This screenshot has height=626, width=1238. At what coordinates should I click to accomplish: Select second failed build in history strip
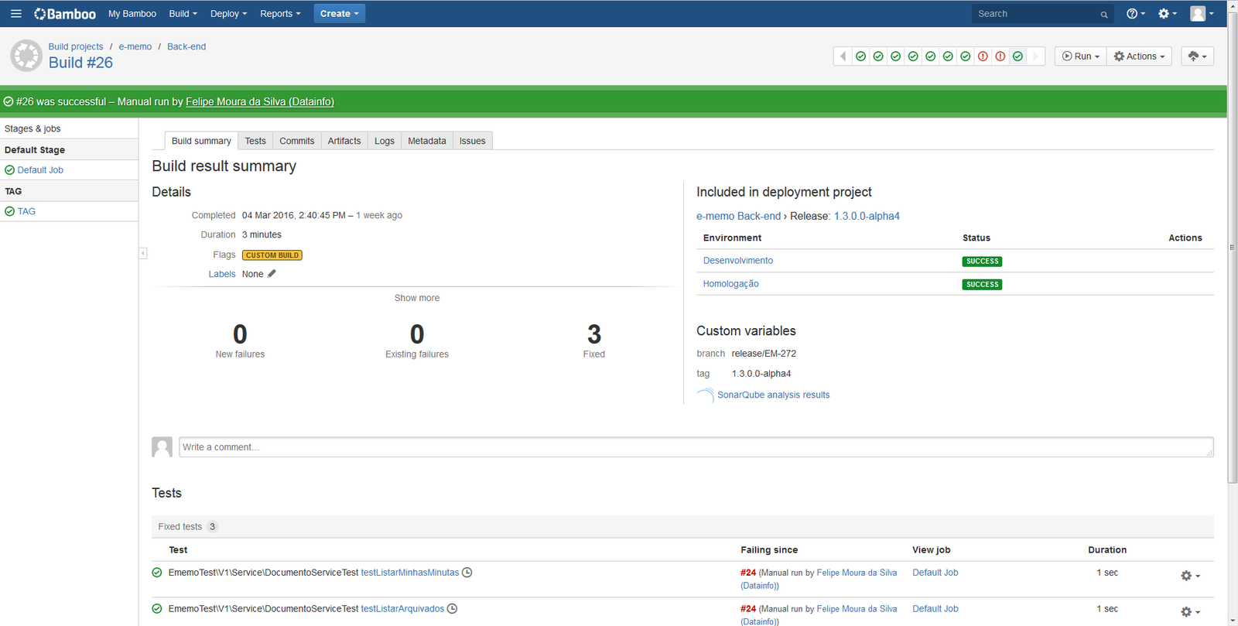coord(1000,56)
